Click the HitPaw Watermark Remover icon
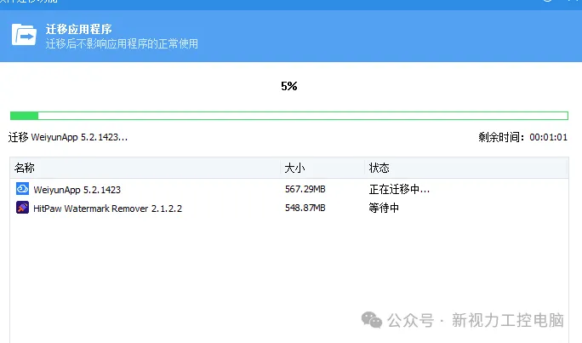The height and width of the screenshot is (343, 582). pyautogui.click(x=22, y=207)
